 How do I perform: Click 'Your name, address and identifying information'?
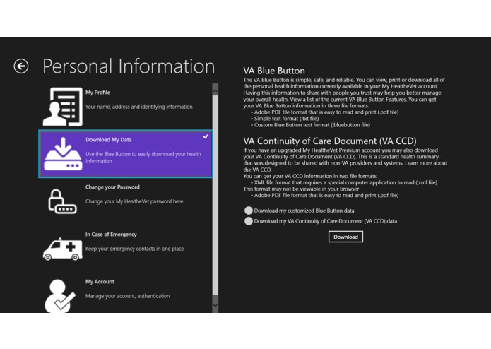[139, 107]
